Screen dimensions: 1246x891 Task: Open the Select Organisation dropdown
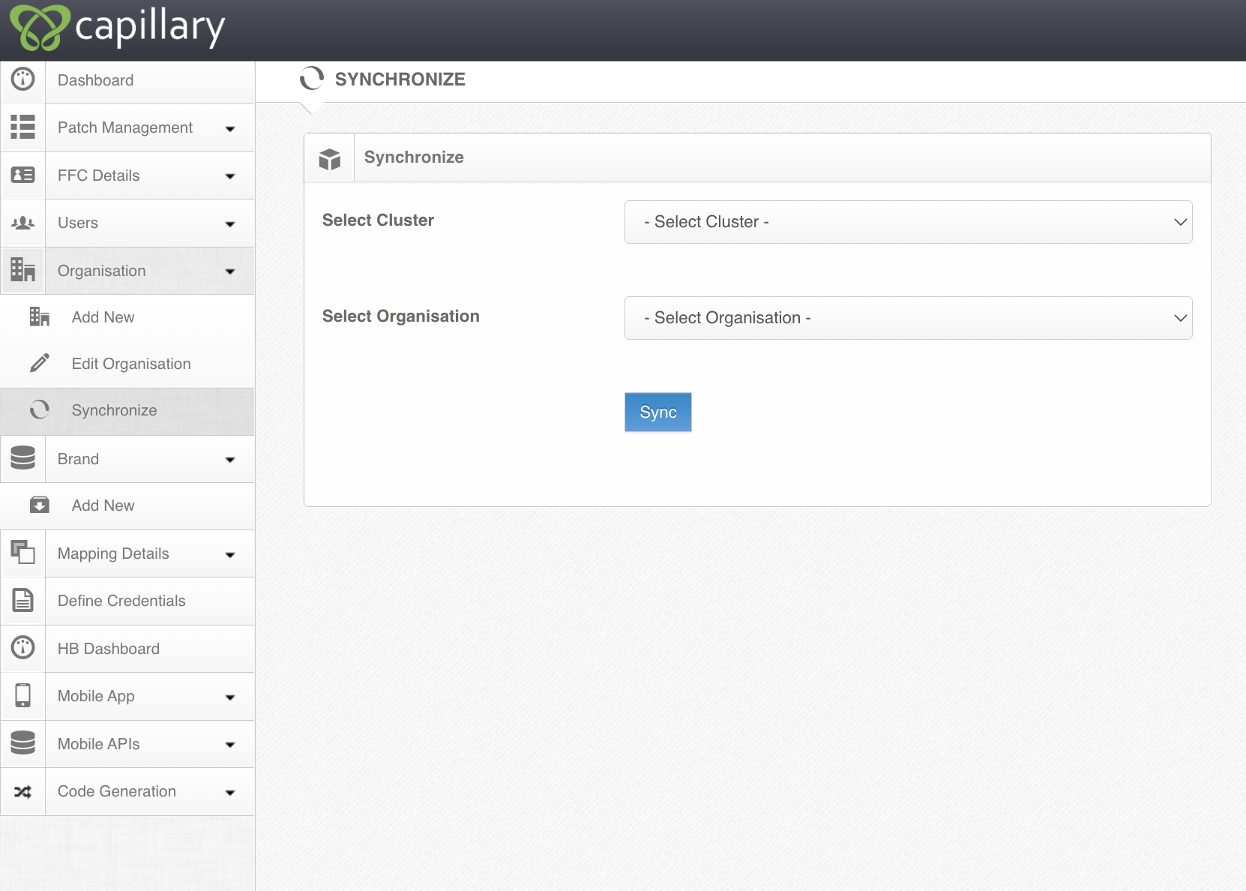point(908,318)
